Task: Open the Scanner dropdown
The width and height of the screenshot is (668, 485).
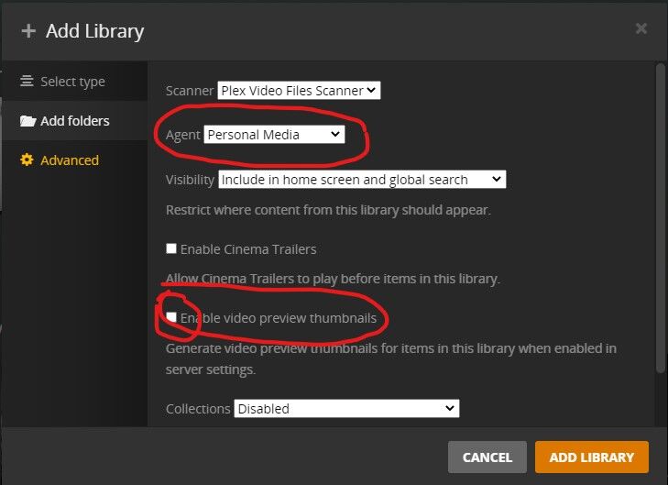Action: tap(299, 91)
